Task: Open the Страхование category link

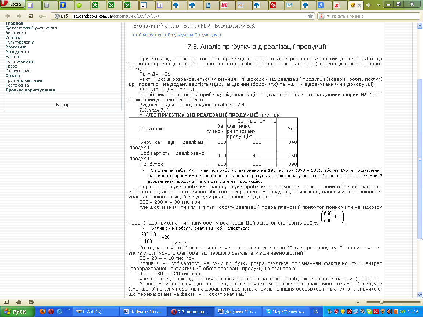Action: click(x=18, y=71)
